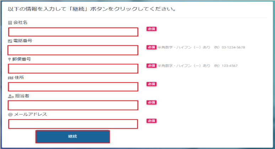Focus the 担当者 input field
Screen dimensions: 275x149
click(x=73, y=105)
